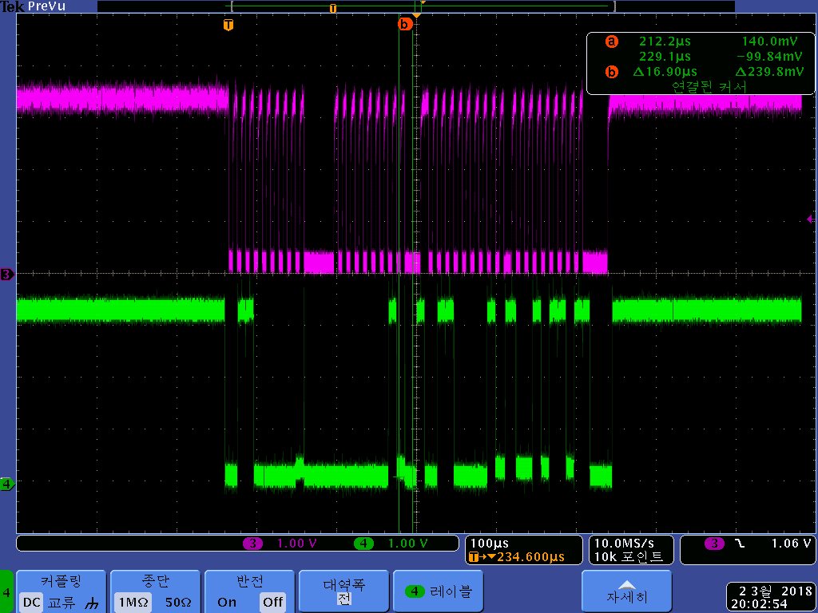This screenshot has height=613, width=818.
Task: Click cursor b voltage -99.84mV value
Action: pos(769,57)
